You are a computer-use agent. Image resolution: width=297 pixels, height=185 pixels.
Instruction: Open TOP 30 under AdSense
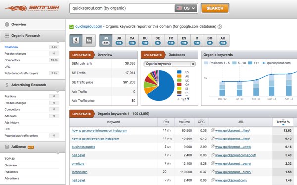click(x=10, y=159)
